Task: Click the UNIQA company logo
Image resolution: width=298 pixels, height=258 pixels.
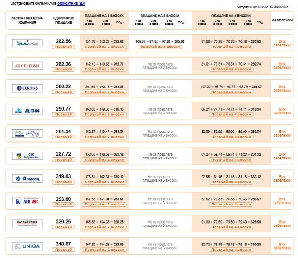Action: (27, 246)
